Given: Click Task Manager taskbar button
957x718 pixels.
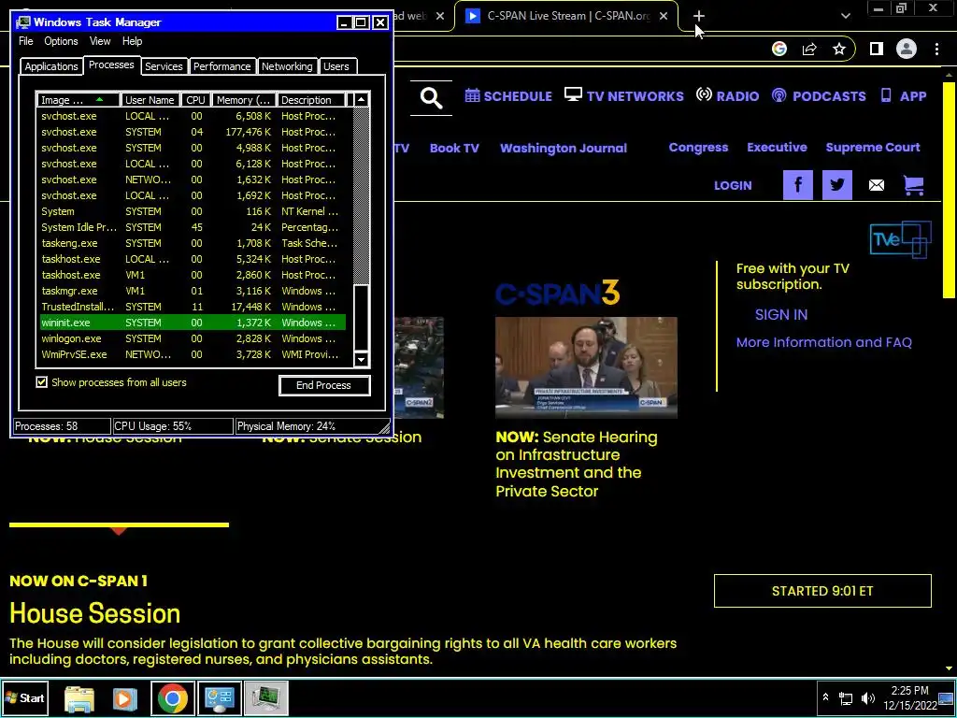Looking at the screenshot, I should (x=266, y=698).
